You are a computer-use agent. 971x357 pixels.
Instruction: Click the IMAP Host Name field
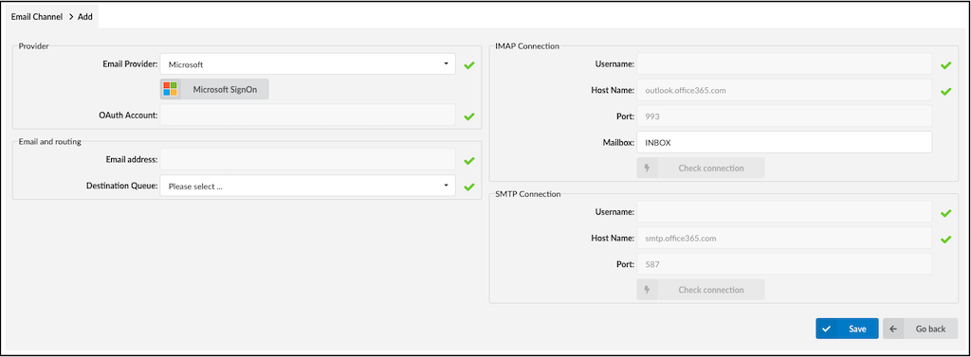click(x=784, y=90)
